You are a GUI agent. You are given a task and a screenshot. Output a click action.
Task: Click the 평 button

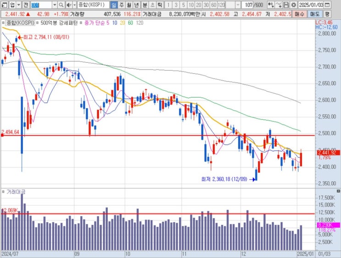click(327, 14)
